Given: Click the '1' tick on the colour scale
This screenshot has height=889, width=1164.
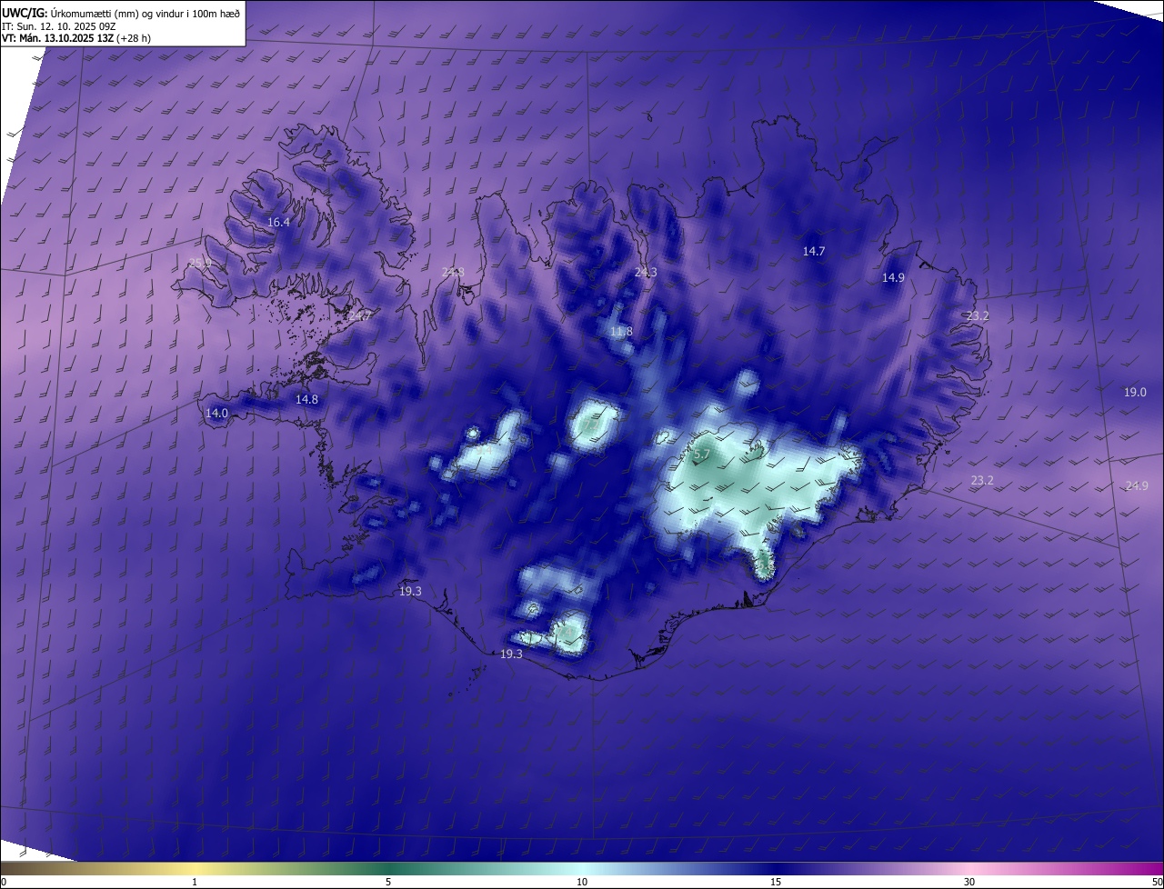Looking at the screenshot, I should (195, 882).
